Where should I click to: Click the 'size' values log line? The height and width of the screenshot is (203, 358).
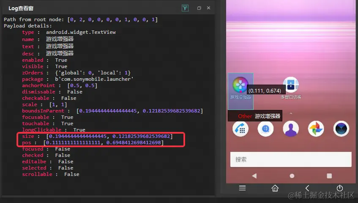tap(97, 136)
